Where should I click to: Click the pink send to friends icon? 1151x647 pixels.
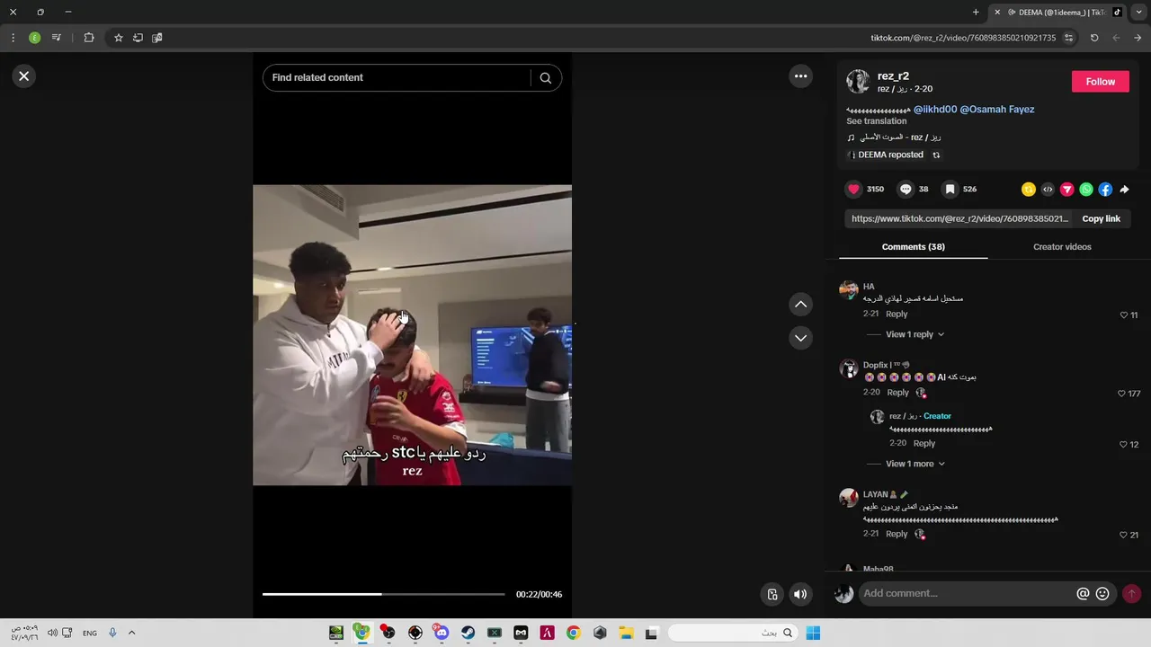click(x=1067, y=190)
